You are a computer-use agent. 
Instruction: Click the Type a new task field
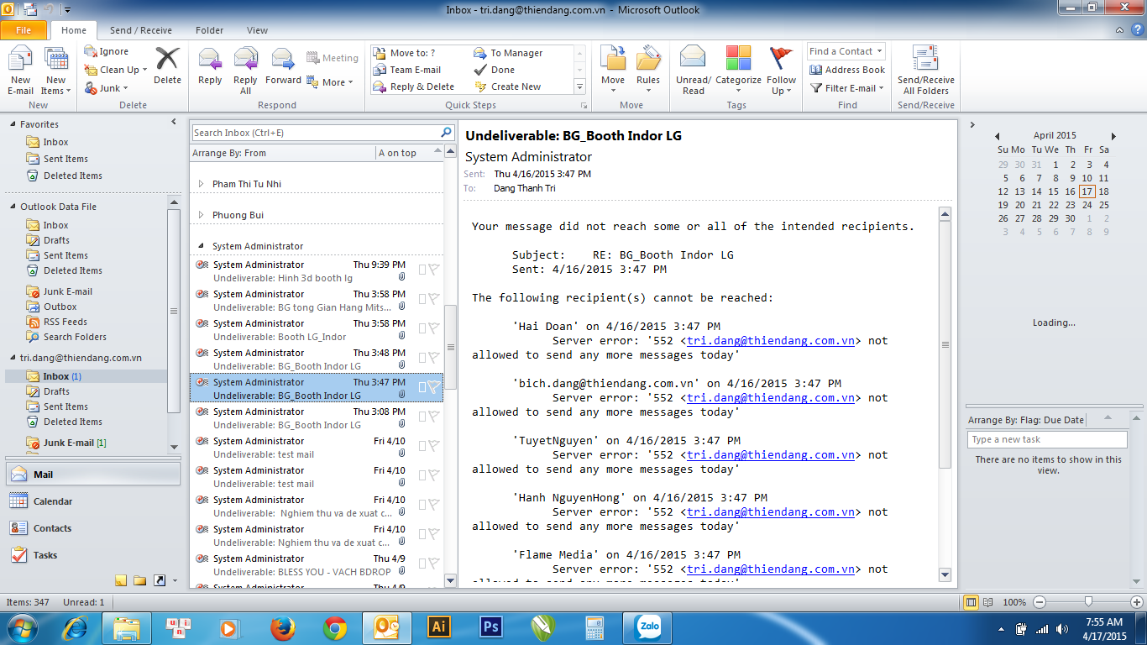[1047, 439]
